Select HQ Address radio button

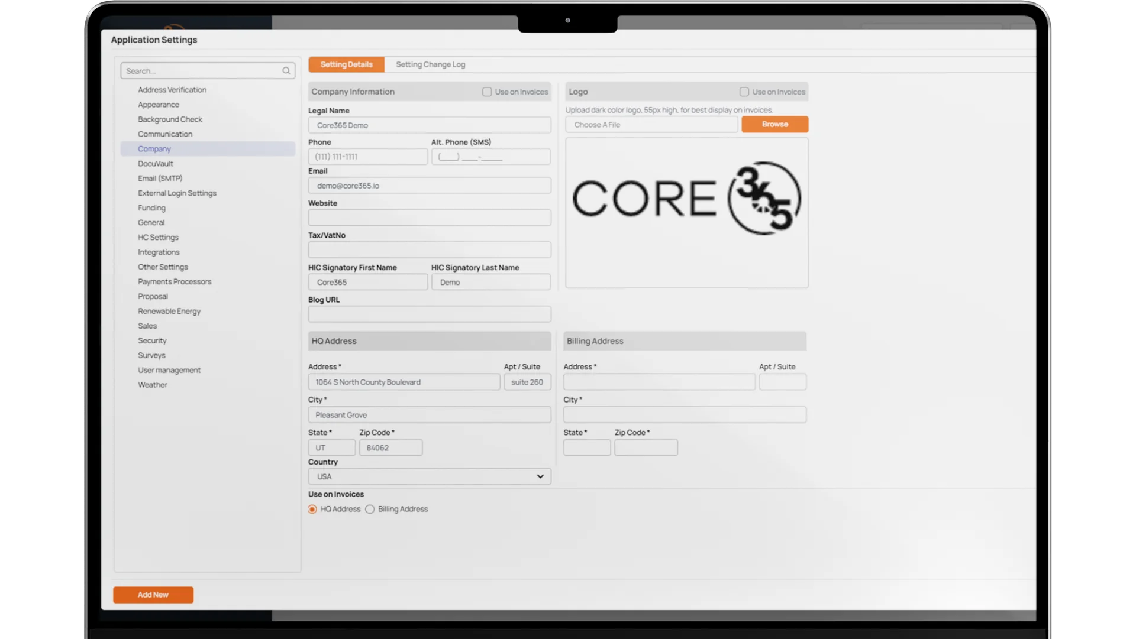[312, 509]
